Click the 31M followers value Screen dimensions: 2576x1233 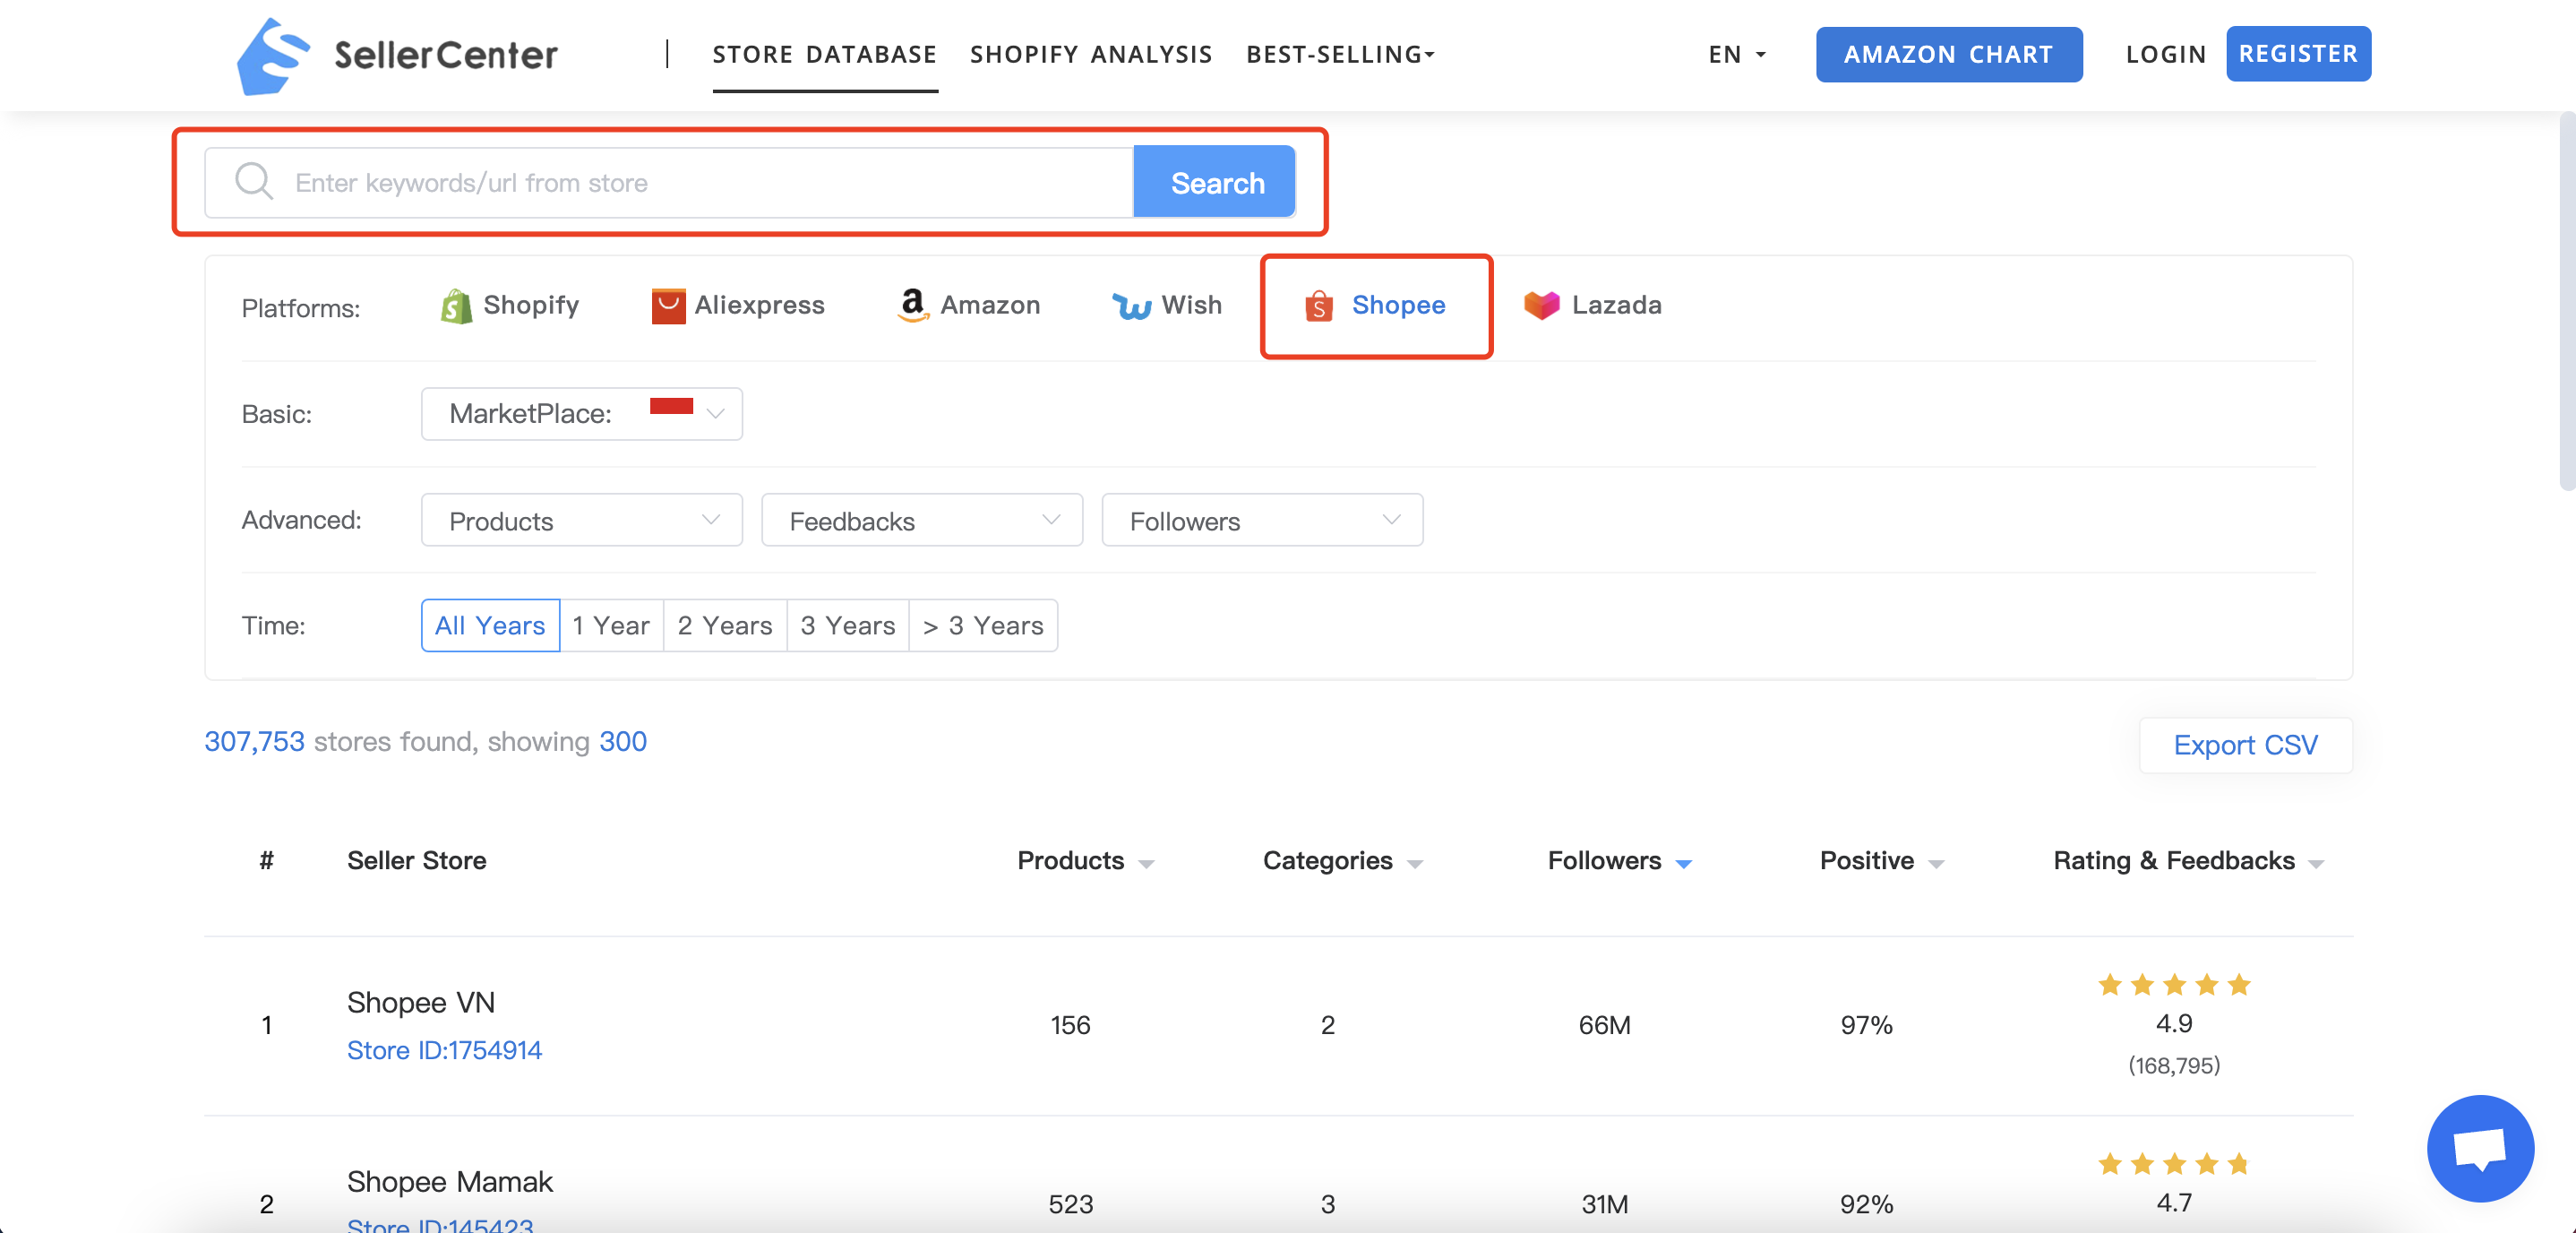[x=1604, y=1204]
